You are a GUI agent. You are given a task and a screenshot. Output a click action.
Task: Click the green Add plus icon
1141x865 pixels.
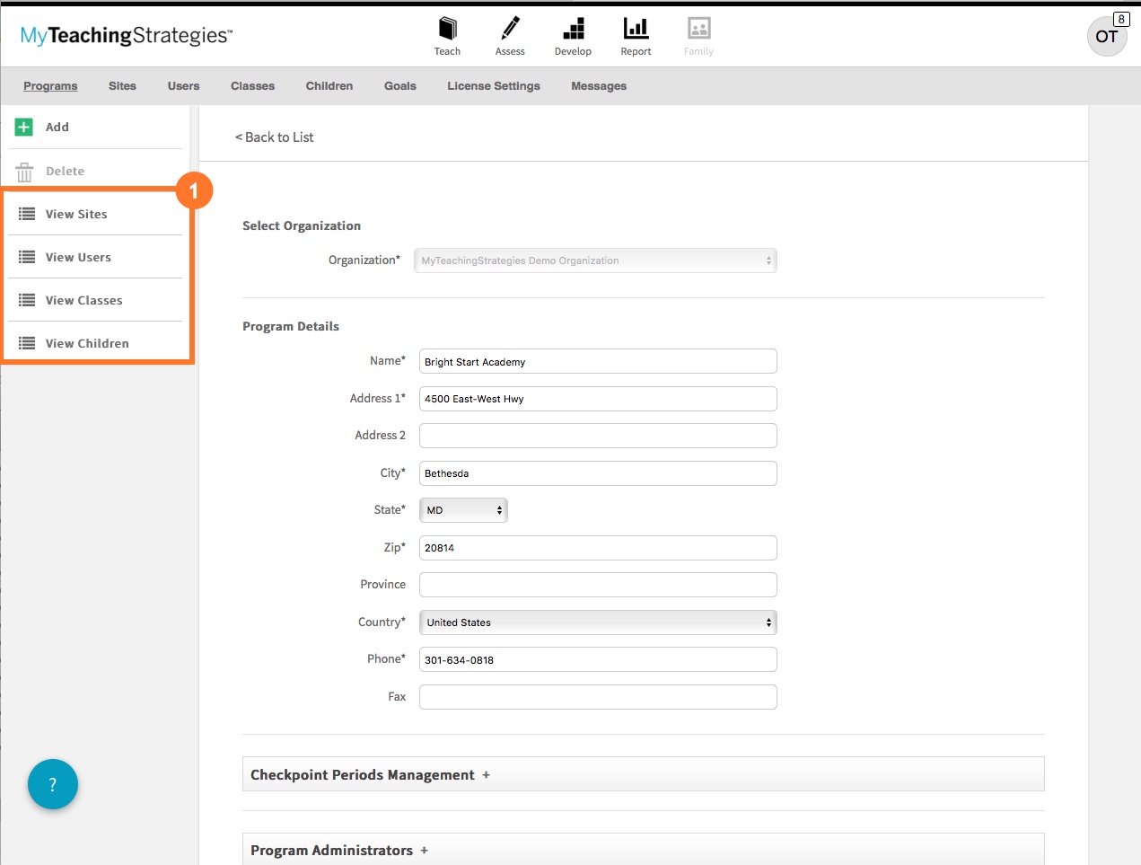[24, 128]
